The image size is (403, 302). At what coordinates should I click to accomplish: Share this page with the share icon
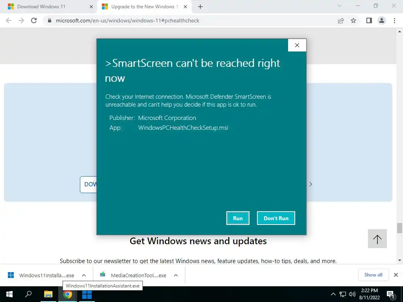tap(341, 20)
